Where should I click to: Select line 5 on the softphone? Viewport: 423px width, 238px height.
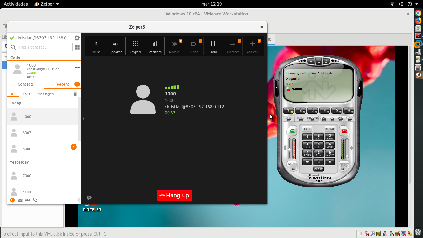337,110
